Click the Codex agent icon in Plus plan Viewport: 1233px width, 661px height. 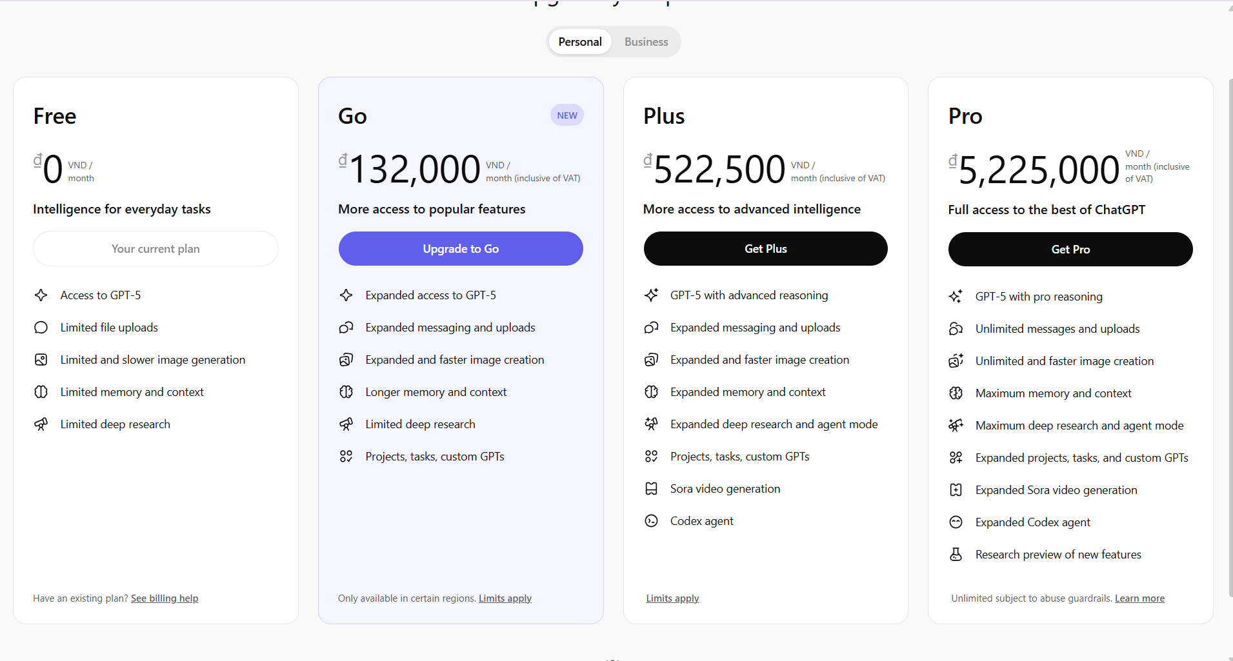[x=652, y=521]
